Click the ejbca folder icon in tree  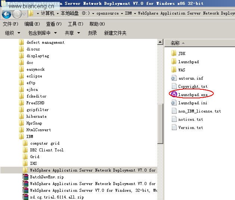click(21, 89)
